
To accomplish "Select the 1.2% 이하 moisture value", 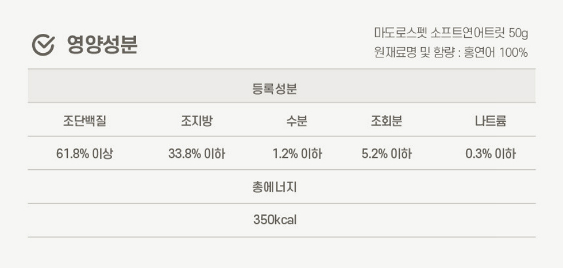I will pos(298,154).
